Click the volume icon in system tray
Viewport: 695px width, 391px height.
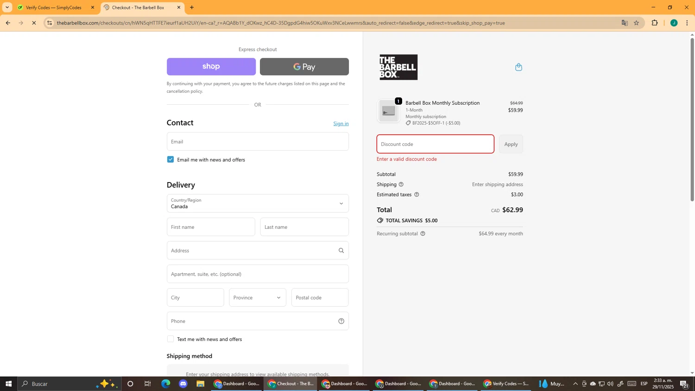pyautogui.click(x=610, y=384)
